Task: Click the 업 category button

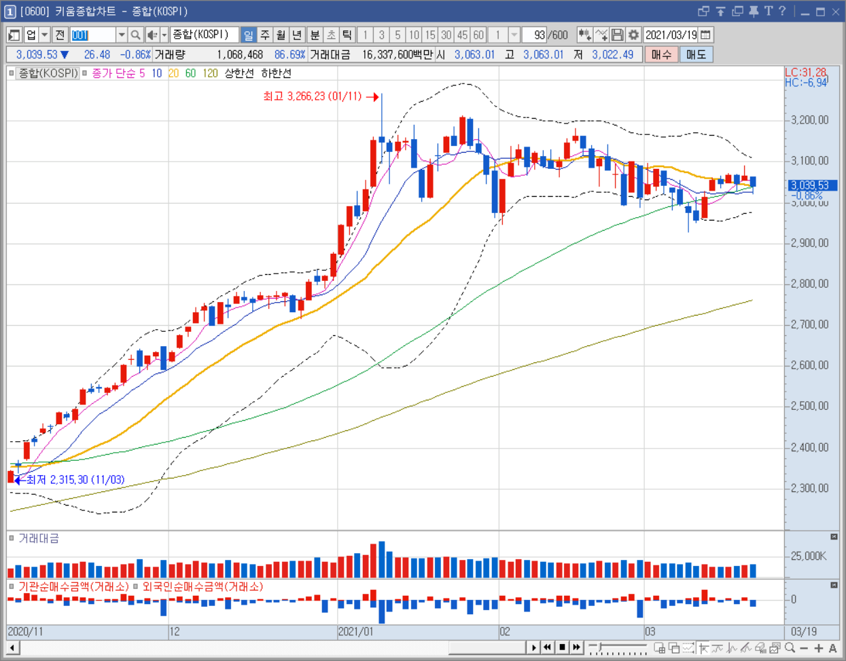Action: pyautogui.click(x=31, y=35)
